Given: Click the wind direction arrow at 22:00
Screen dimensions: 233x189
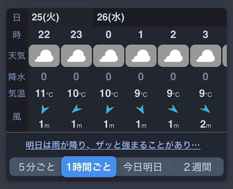Looking at the screenshot, I should (45, 110).
